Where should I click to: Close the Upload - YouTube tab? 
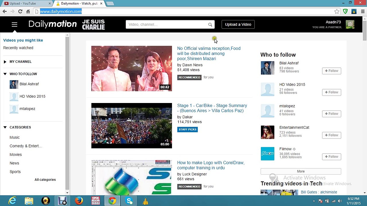click(50, 3)
